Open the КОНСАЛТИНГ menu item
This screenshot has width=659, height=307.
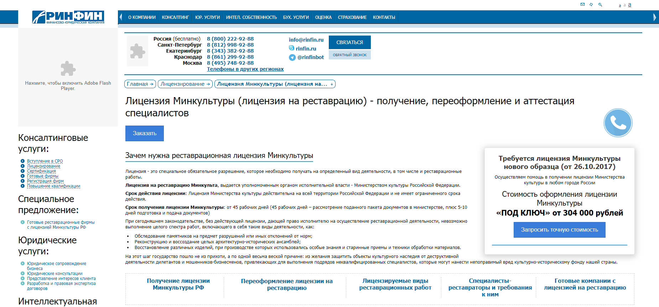tap(175, 17)
